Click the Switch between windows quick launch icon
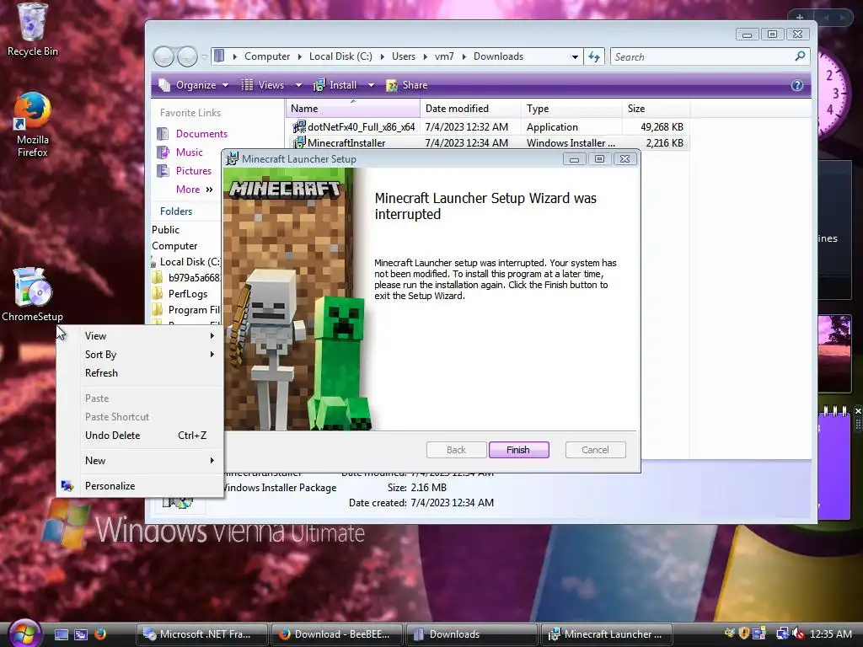 (81, 634)
